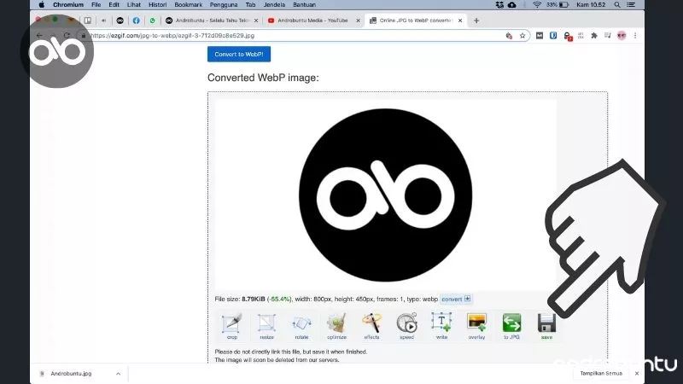
Task: Click the Convert to WebP! button
Action: pyautogui.click(x=239, y=55)
